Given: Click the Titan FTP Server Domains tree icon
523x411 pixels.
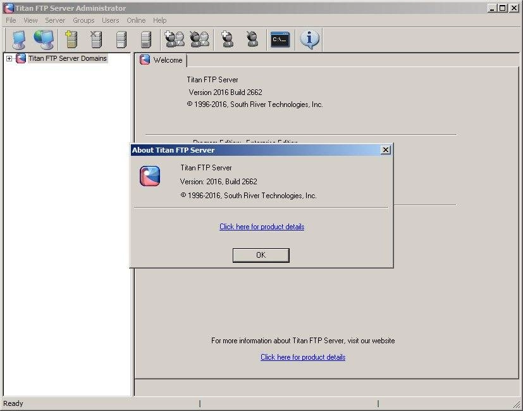Looking at the screenshot, I should point(21,58).
